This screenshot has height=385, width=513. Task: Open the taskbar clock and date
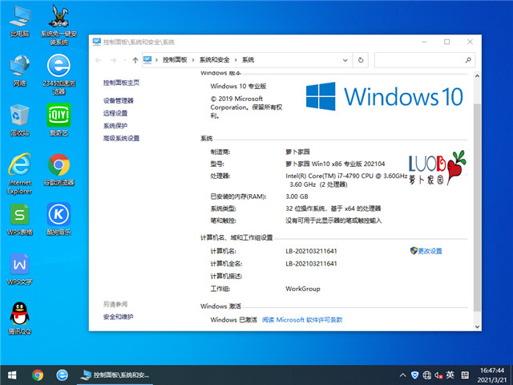[492, 375]
